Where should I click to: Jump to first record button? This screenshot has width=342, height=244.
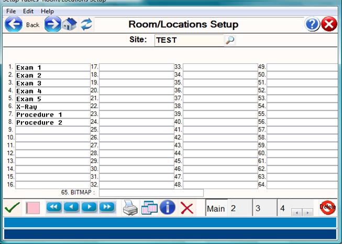pyautogui.click(x=54, y=207)
